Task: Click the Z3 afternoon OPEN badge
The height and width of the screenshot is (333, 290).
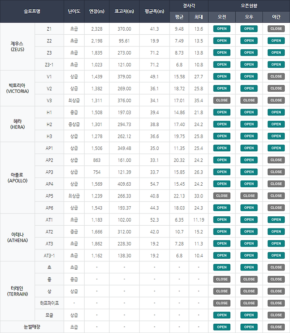Action: tap(249, 52)
